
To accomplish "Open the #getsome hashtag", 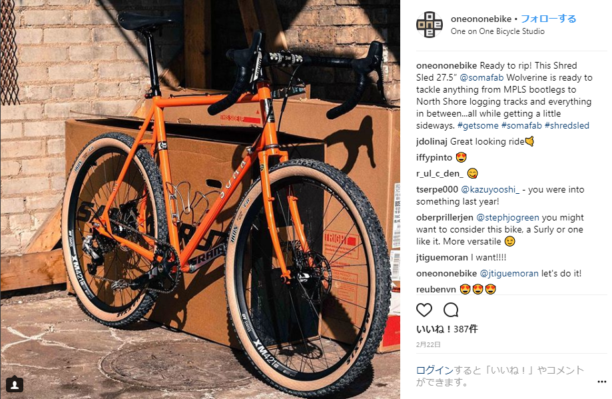I will (477, 126).
